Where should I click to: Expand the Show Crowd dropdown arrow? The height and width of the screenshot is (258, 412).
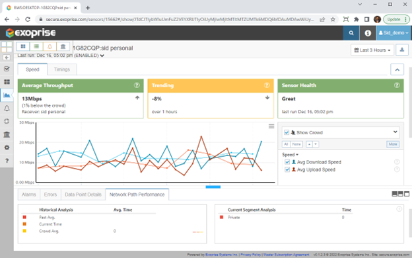coord(395,132)
